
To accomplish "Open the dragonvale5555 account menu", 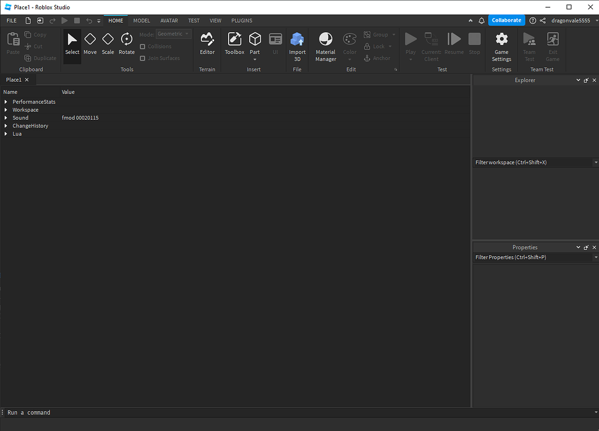I will (574, 20).
